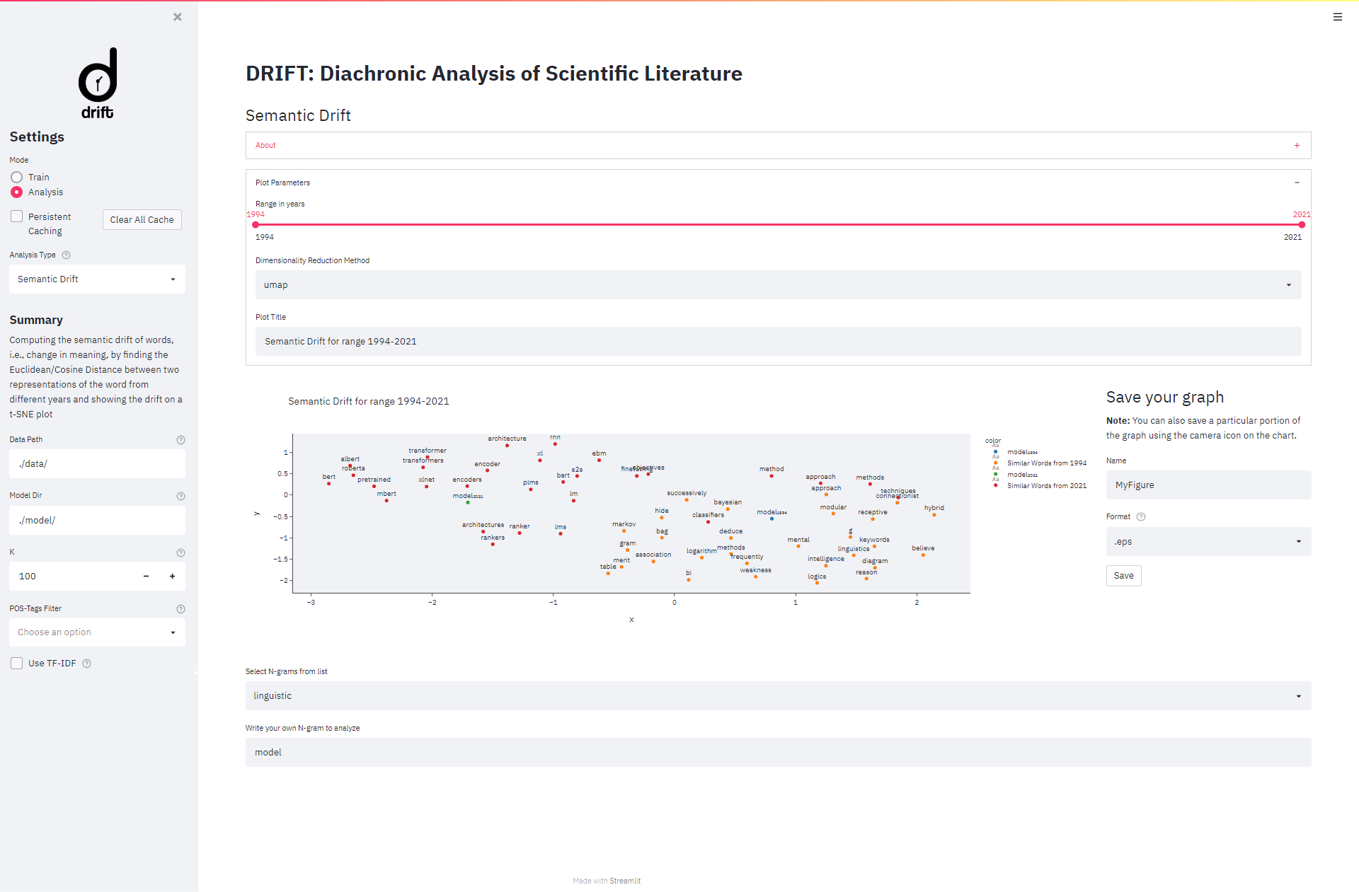Open the hamburger menu at top right

[x=1337, y=17]
